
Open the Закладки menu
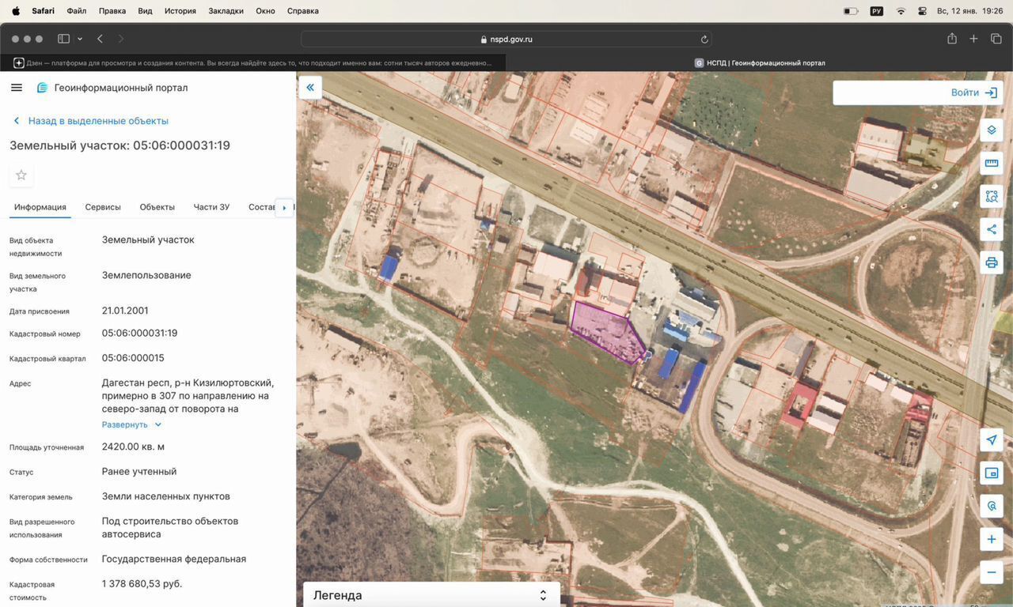point(226,11)
